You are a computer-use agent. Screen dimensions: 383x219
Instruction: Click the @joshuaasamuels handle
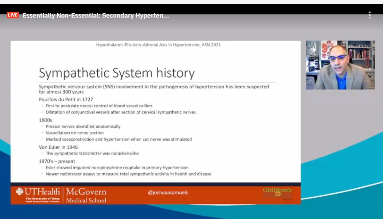tap(168, 192)
